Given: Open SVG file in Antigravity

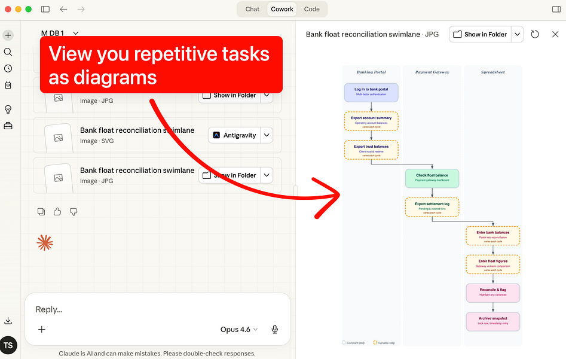Looking at the screenshot, I should click(x=234, y=135).
